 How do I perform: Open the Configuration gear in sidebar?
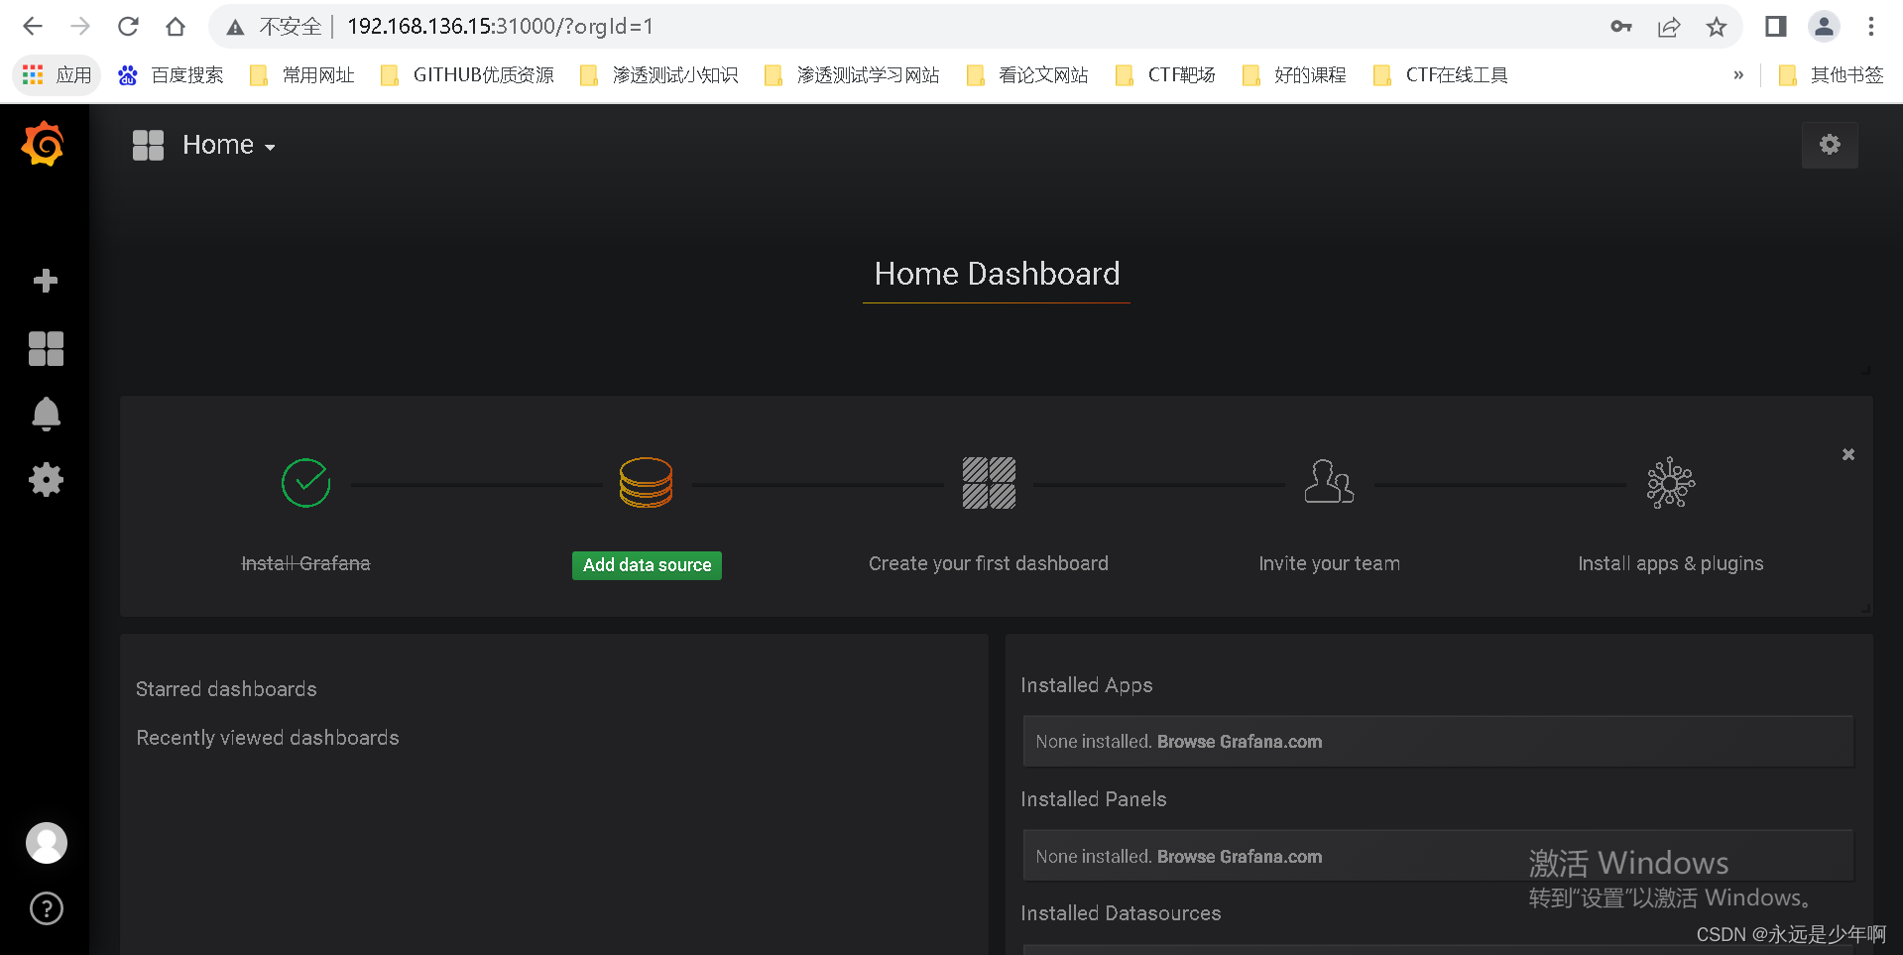point(46,480)
